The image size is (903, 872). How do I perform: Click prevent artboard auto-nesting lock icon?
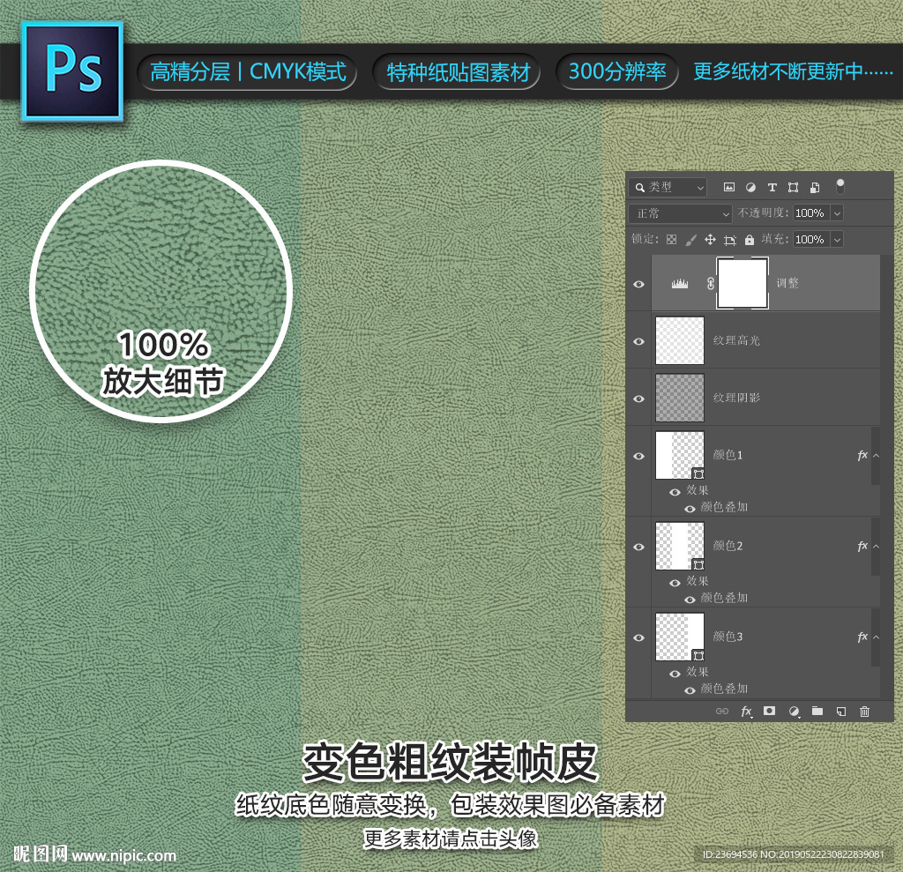[x=729, y=240]
